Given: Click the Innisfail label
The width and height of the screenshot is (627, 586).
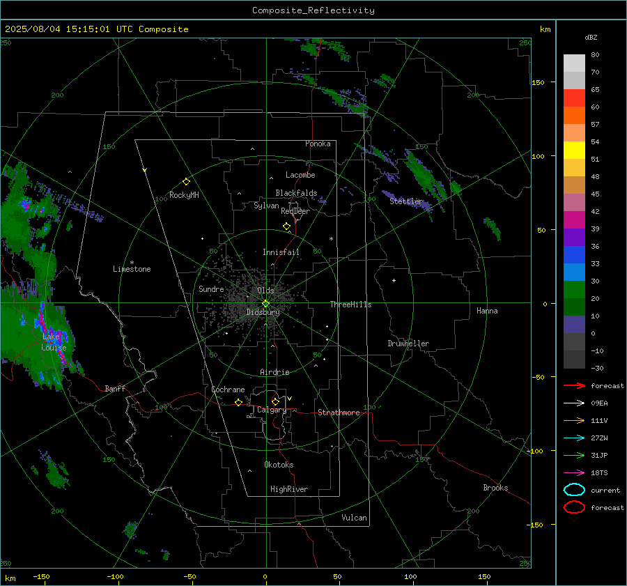Looking at the screenshot, I should [281, 252].
